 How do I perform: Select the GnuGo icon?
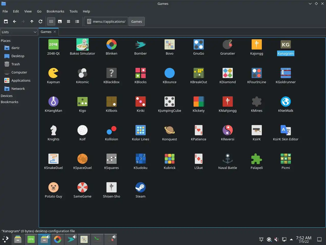pyautogui.click(x=199, y=44)
